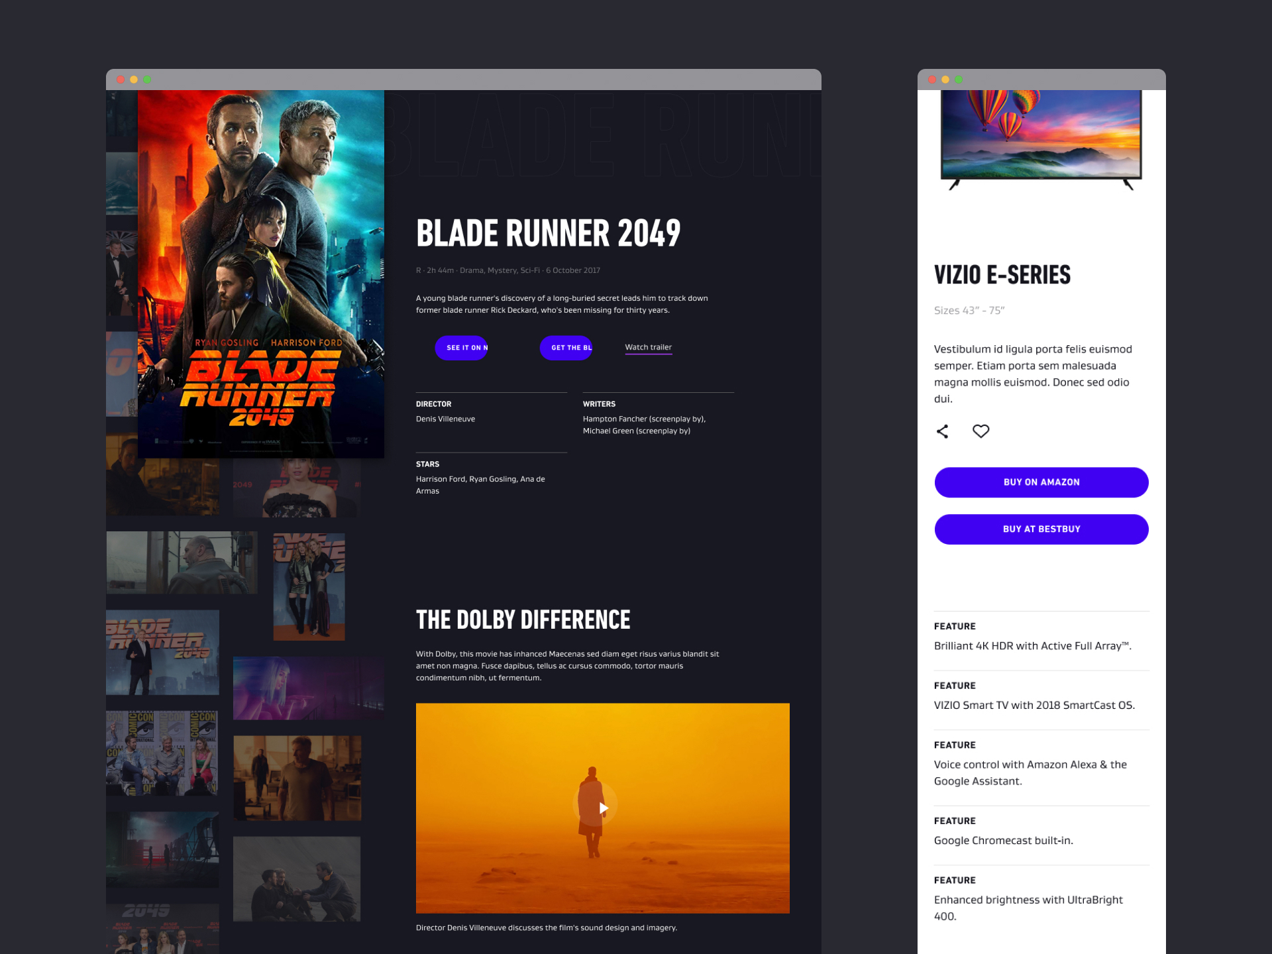The height and width of the screenshot is (954, 1272).
Task: Open thumbnail of bald man in coat
Action: [182, 562]
